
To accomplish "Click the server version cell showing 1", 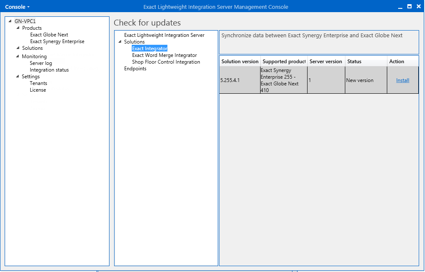I will coord(326,80).
